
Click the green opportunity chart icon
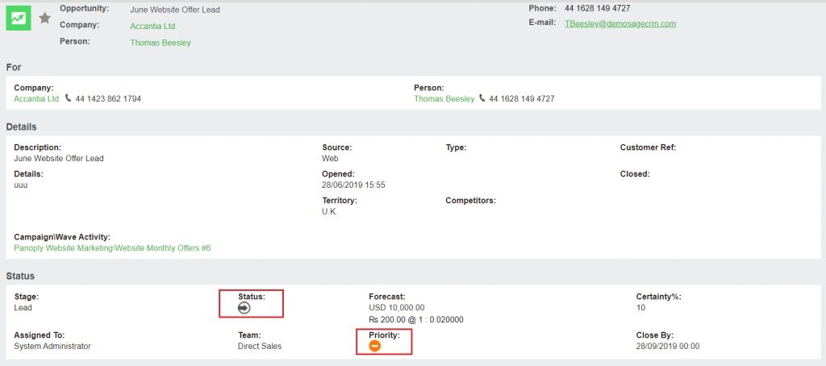[x=19, y=18]
